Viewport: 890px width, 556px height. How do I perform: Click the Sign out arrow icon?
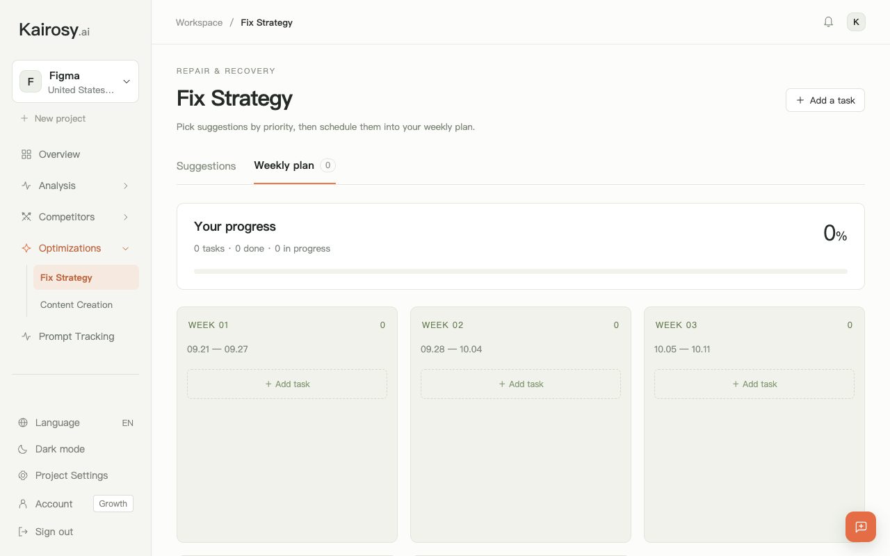point(23,532)
